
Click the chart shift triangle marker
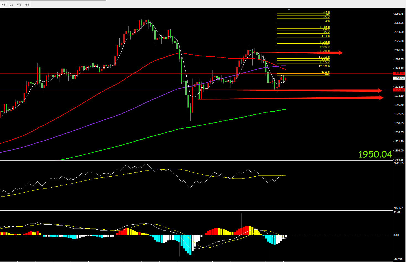[289, 10]
